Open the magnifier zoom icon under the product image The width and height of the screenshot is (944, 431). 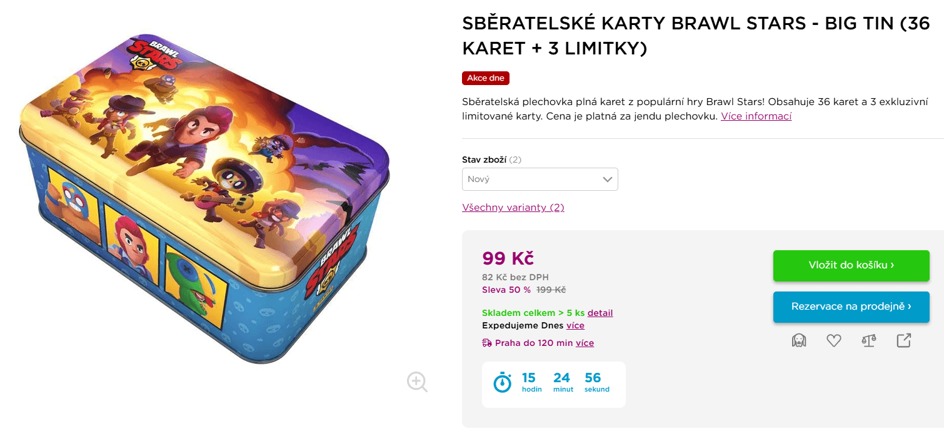pos(416,382)
